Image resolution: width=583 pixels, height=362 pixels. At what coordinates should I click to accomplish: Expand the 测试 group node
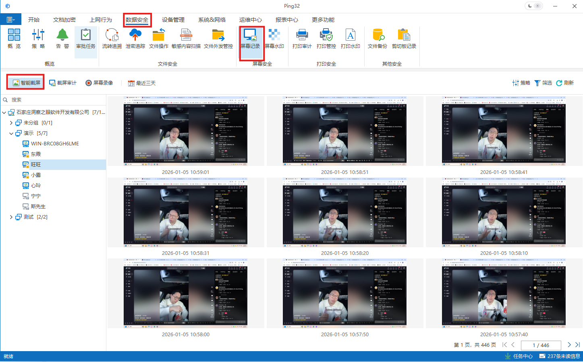[x=11, y=217]
